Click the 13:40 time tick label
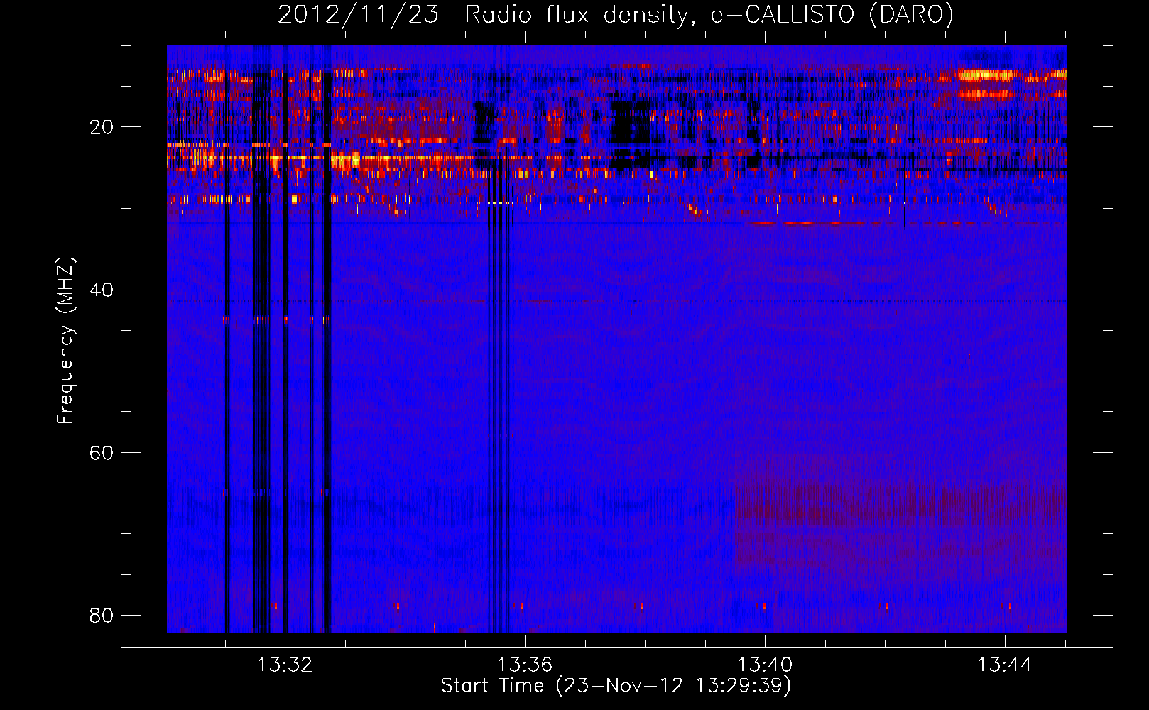This screenshot has width=1149, height=710. coord(765,665)
